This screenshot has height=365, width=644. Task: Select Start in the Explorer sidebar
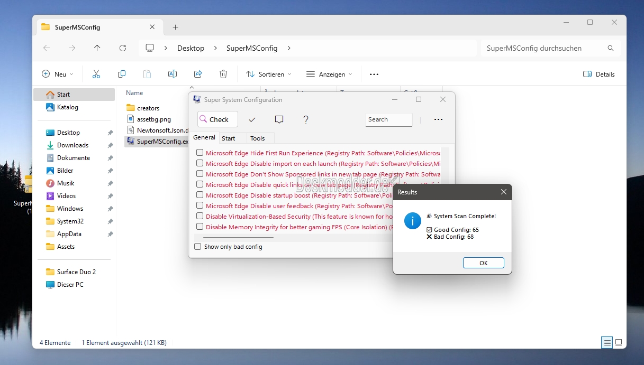pyautogui.click(x=74, y=95)
